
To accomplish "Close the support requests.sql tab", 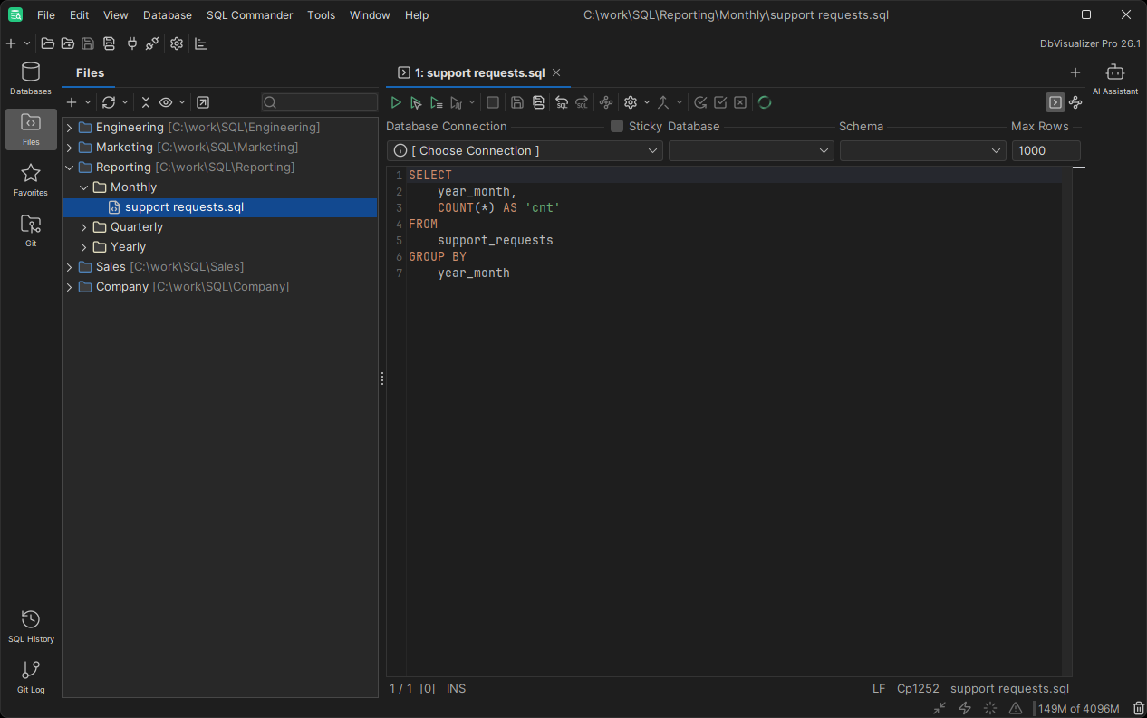I will (556, 72).
